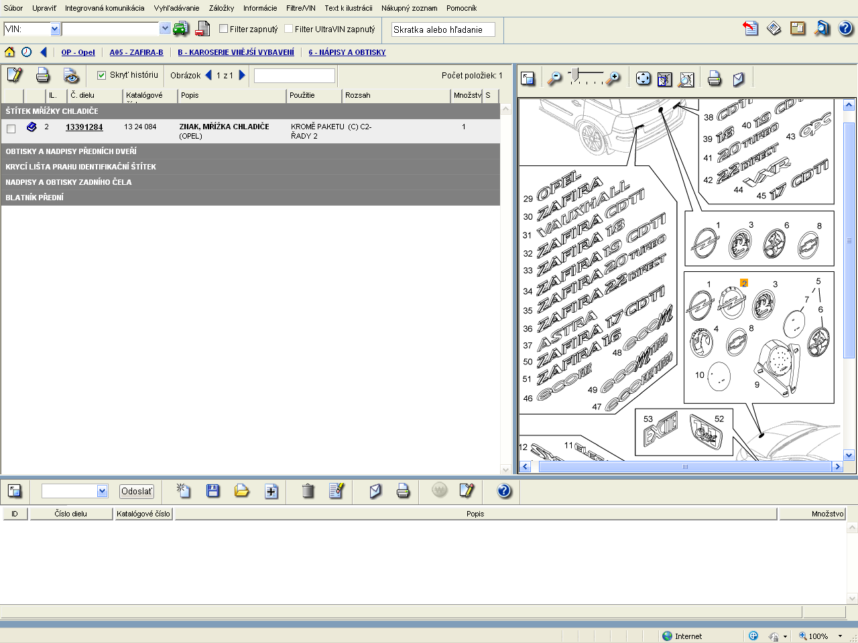
Task: Click the Skratka alebo hľadanie search field
Action: (443, 29)
